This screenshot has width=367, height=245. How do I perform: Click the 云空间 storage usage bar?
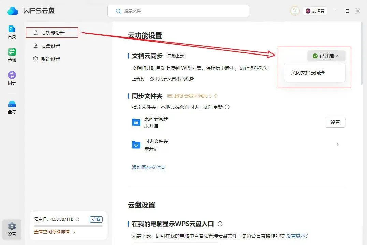point(68,226)
